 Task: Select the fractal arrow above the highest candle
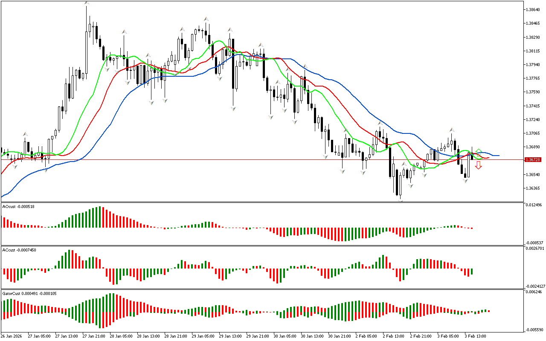(x=87, y=3)
